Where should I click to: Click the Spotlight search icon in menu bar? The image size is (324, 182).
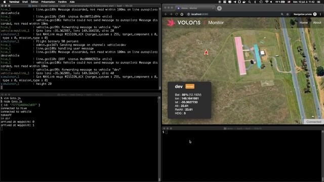(250, 2)
